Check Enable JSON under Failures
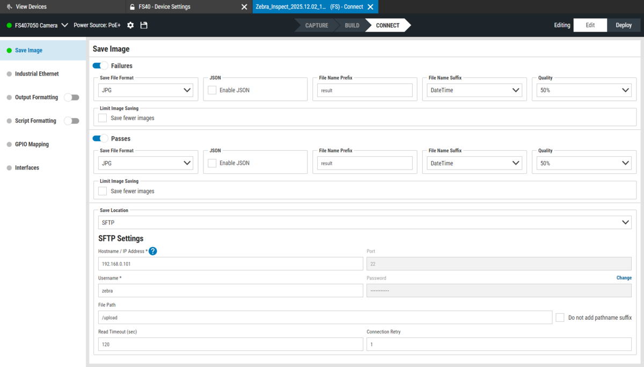The width and height of the screenshot is (644, 367). click(x=212, y=90)
